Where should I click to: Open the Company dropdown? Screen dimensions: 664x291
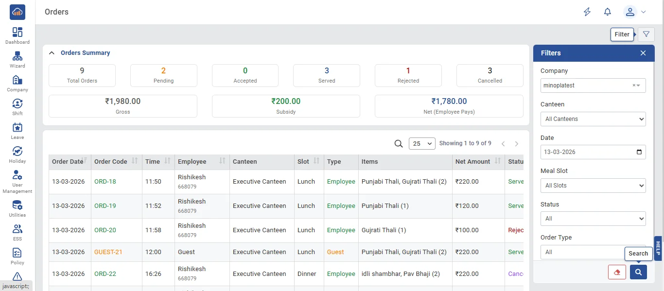click(593, 86)
